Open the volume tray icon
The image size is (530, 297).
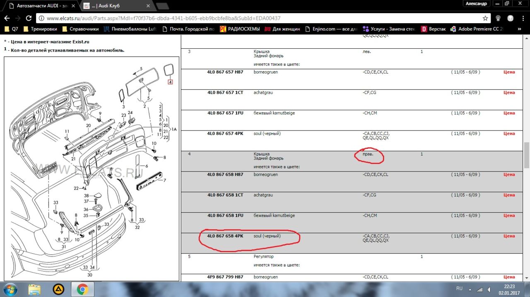pyautogui.click(x=490, y=289)
